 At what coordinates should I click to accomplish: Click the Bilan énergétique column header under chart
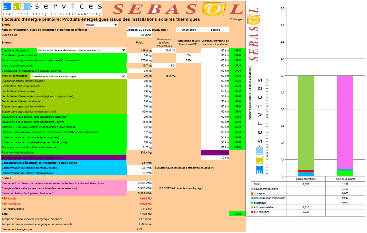point(306,179)
